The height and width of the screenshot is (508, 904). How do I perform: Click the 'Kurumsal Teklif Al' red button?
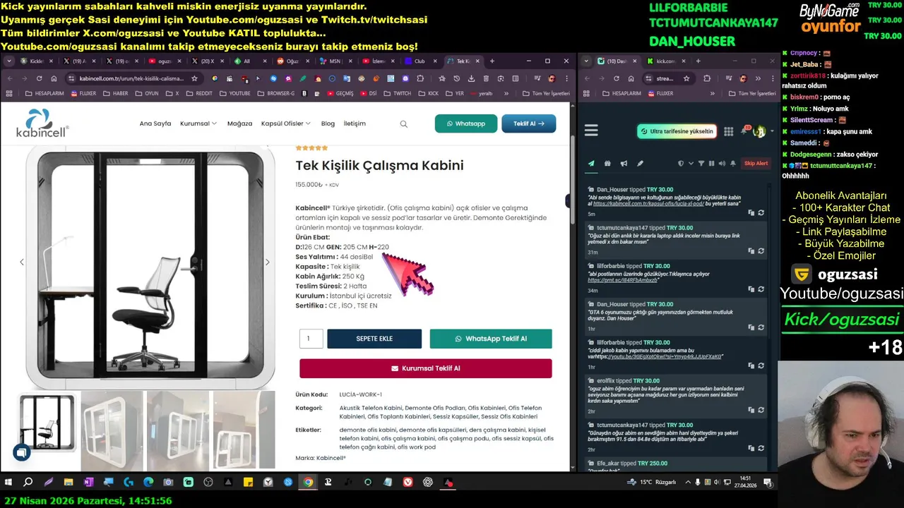[426, 368]
